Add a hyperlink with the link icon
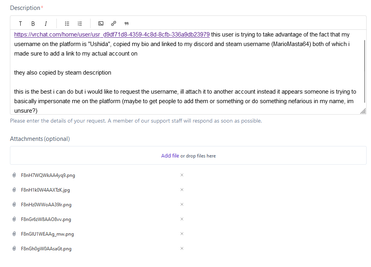371x267 pixels. 114,24
